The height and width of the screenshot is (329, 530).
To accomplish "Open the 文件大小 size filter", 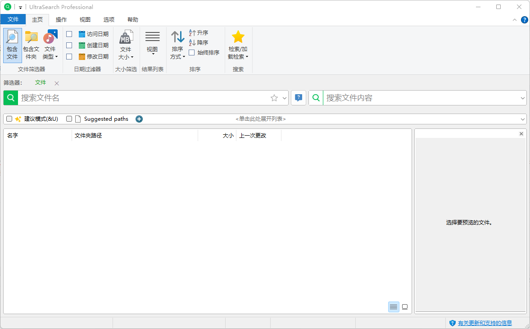I will [126, 45].
